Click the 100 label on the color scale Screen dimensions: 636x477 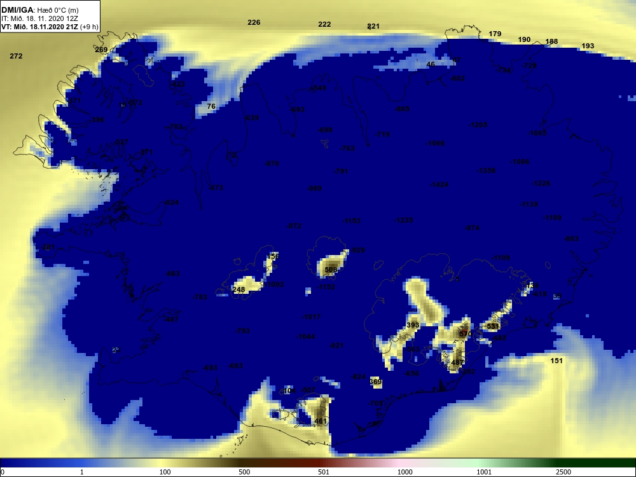[x=165, y=472]
